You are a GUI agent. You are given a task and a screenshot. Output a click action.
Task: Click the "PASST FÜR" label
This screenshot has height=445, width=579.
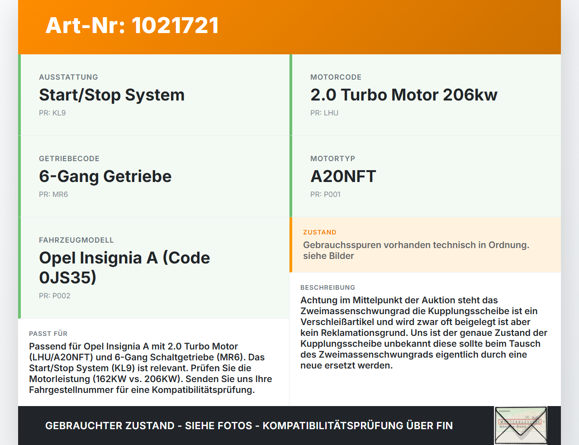[x=48, y=334]
